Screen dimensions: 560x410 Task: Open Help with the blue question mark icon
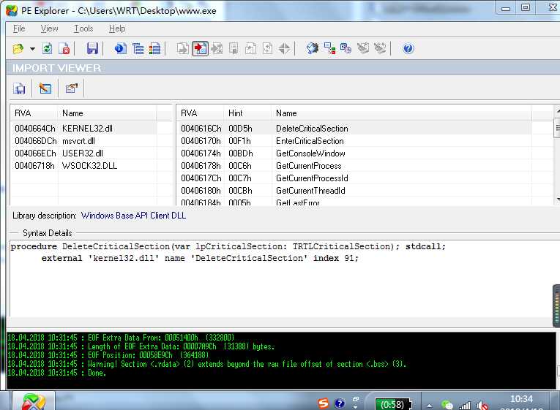click(x=408, y=48)
